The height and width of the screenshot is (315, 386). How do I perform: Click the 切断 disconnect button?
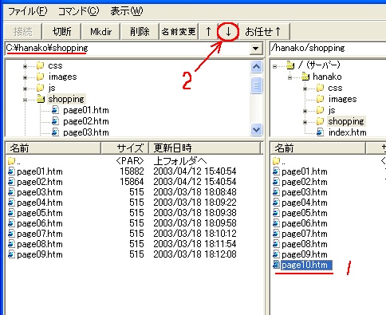click(62, 32)
